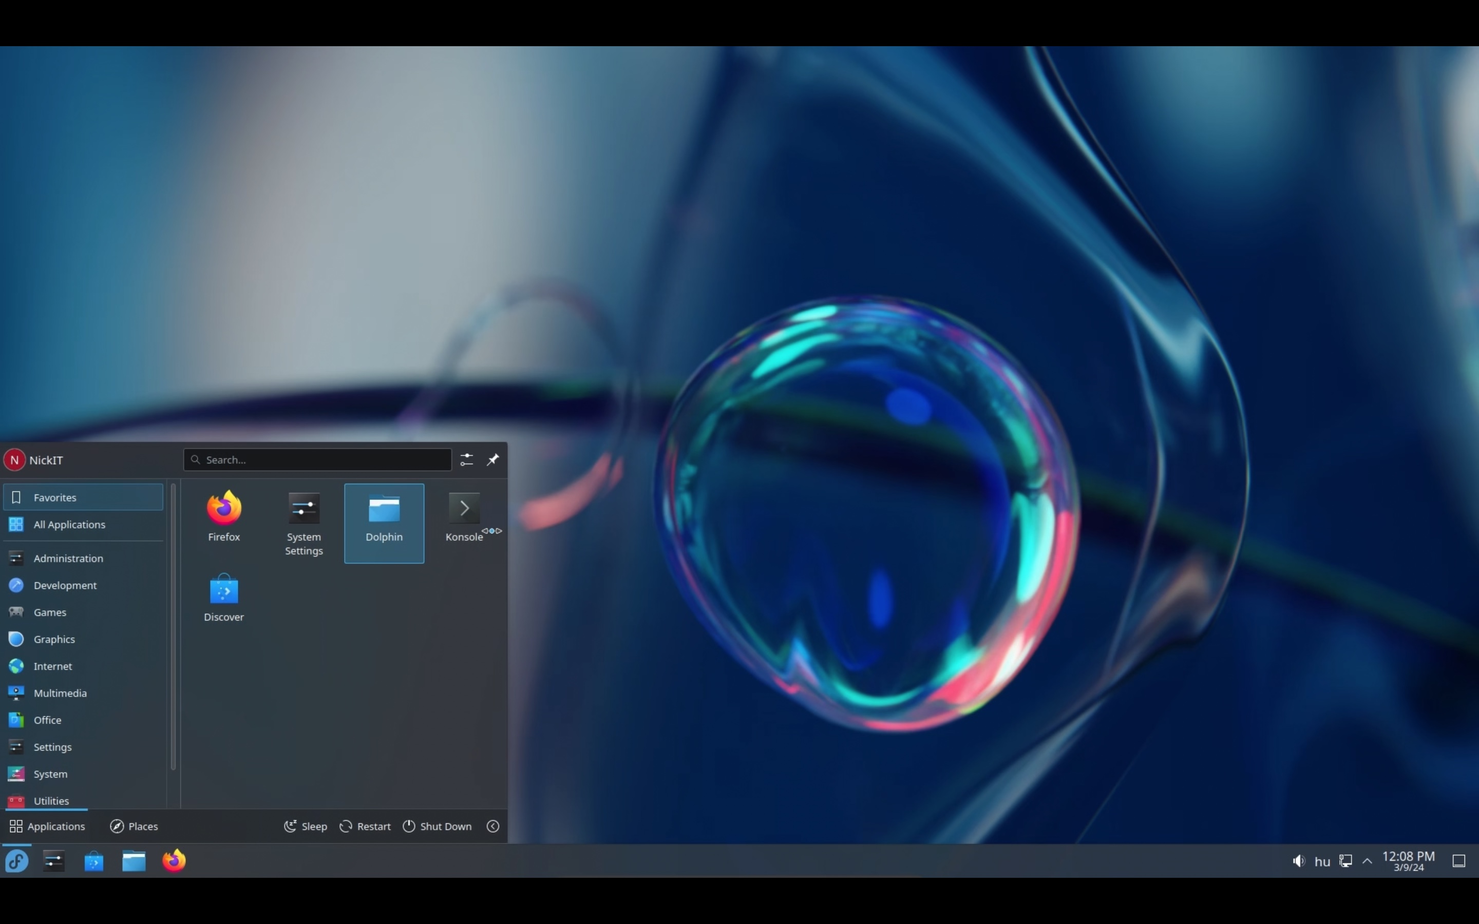
Task: Open network icon in the system tray
Action: (1345, 861)
